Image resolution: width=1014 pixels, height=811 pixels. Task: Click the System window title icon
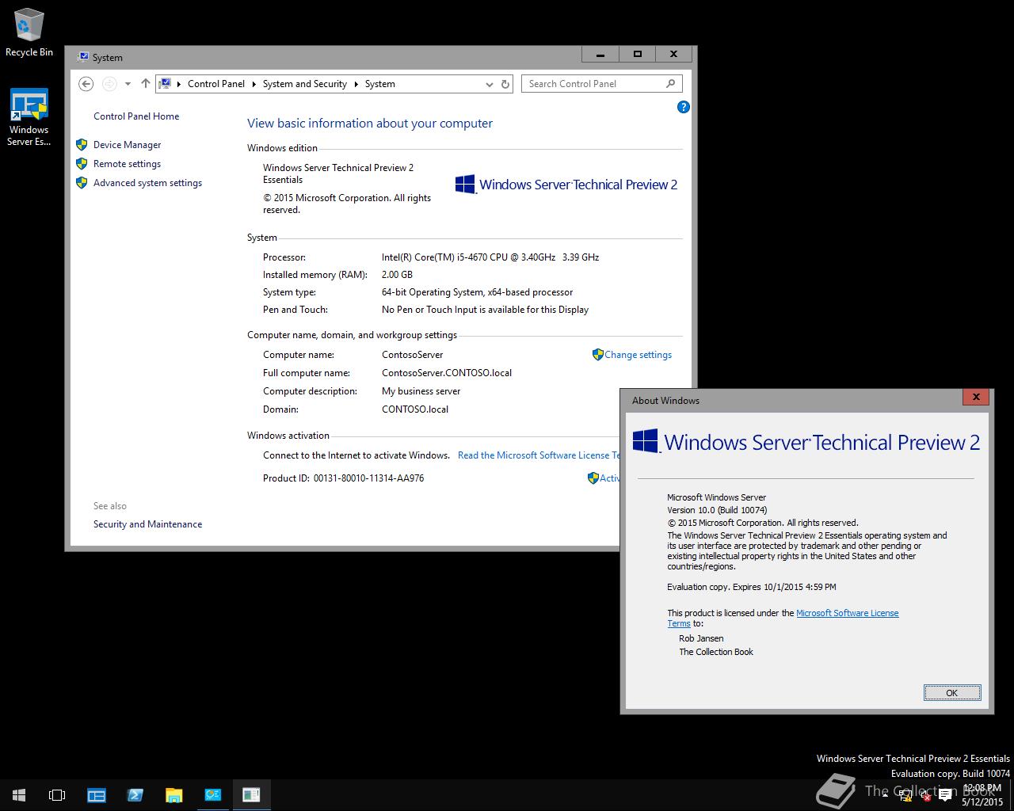pyautogui.click(x=83, y=57)
